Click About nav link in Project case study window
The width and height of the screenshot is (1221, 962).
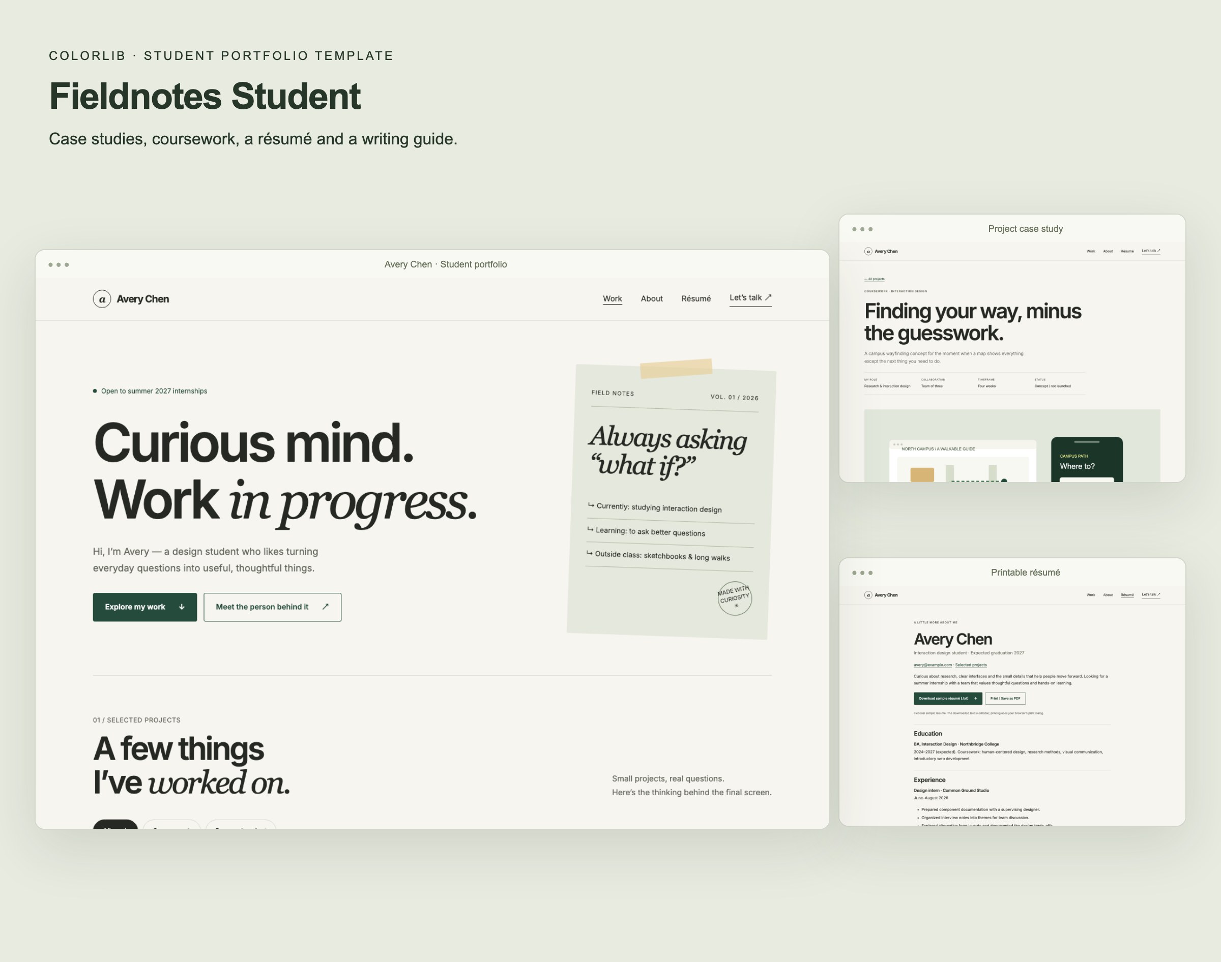coord(1108,251)
